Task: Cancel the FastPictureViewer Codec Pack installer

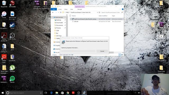Action: pos(102,51)
